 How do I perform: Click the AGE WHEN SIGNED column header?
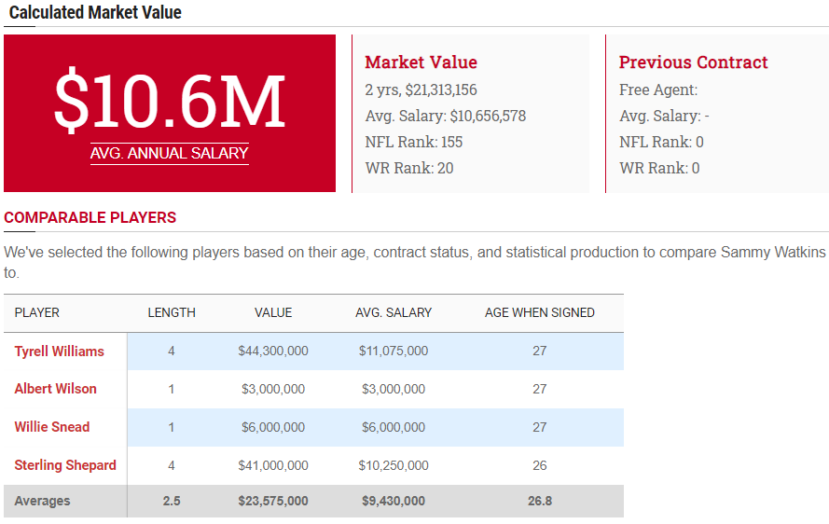tap(539, 312)
